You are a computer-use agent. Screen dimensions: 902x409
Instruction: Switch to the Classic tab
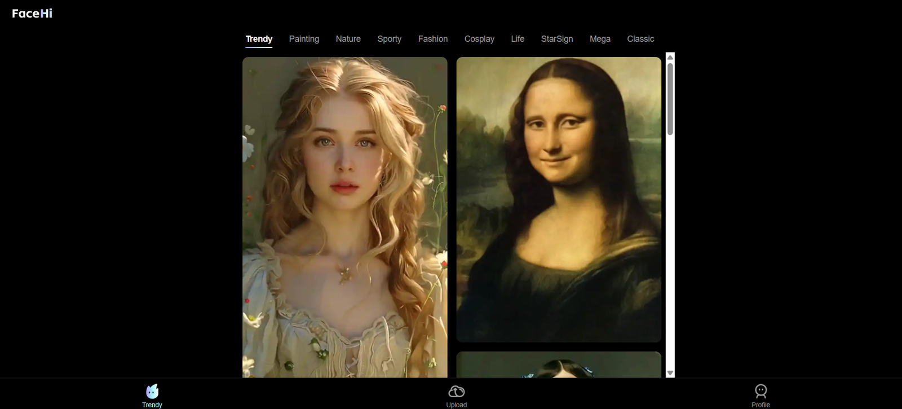(x=640, y=39)
